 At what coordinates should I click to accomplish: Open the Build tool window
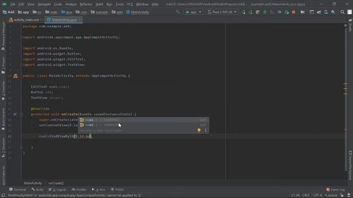pos(38,190)
